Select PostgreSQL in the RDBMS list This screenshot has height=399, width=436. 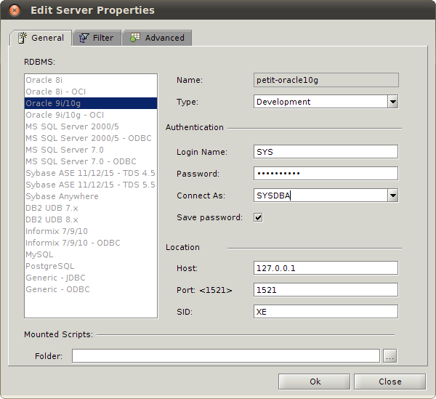pyautogui.click(x=91, y=266)
